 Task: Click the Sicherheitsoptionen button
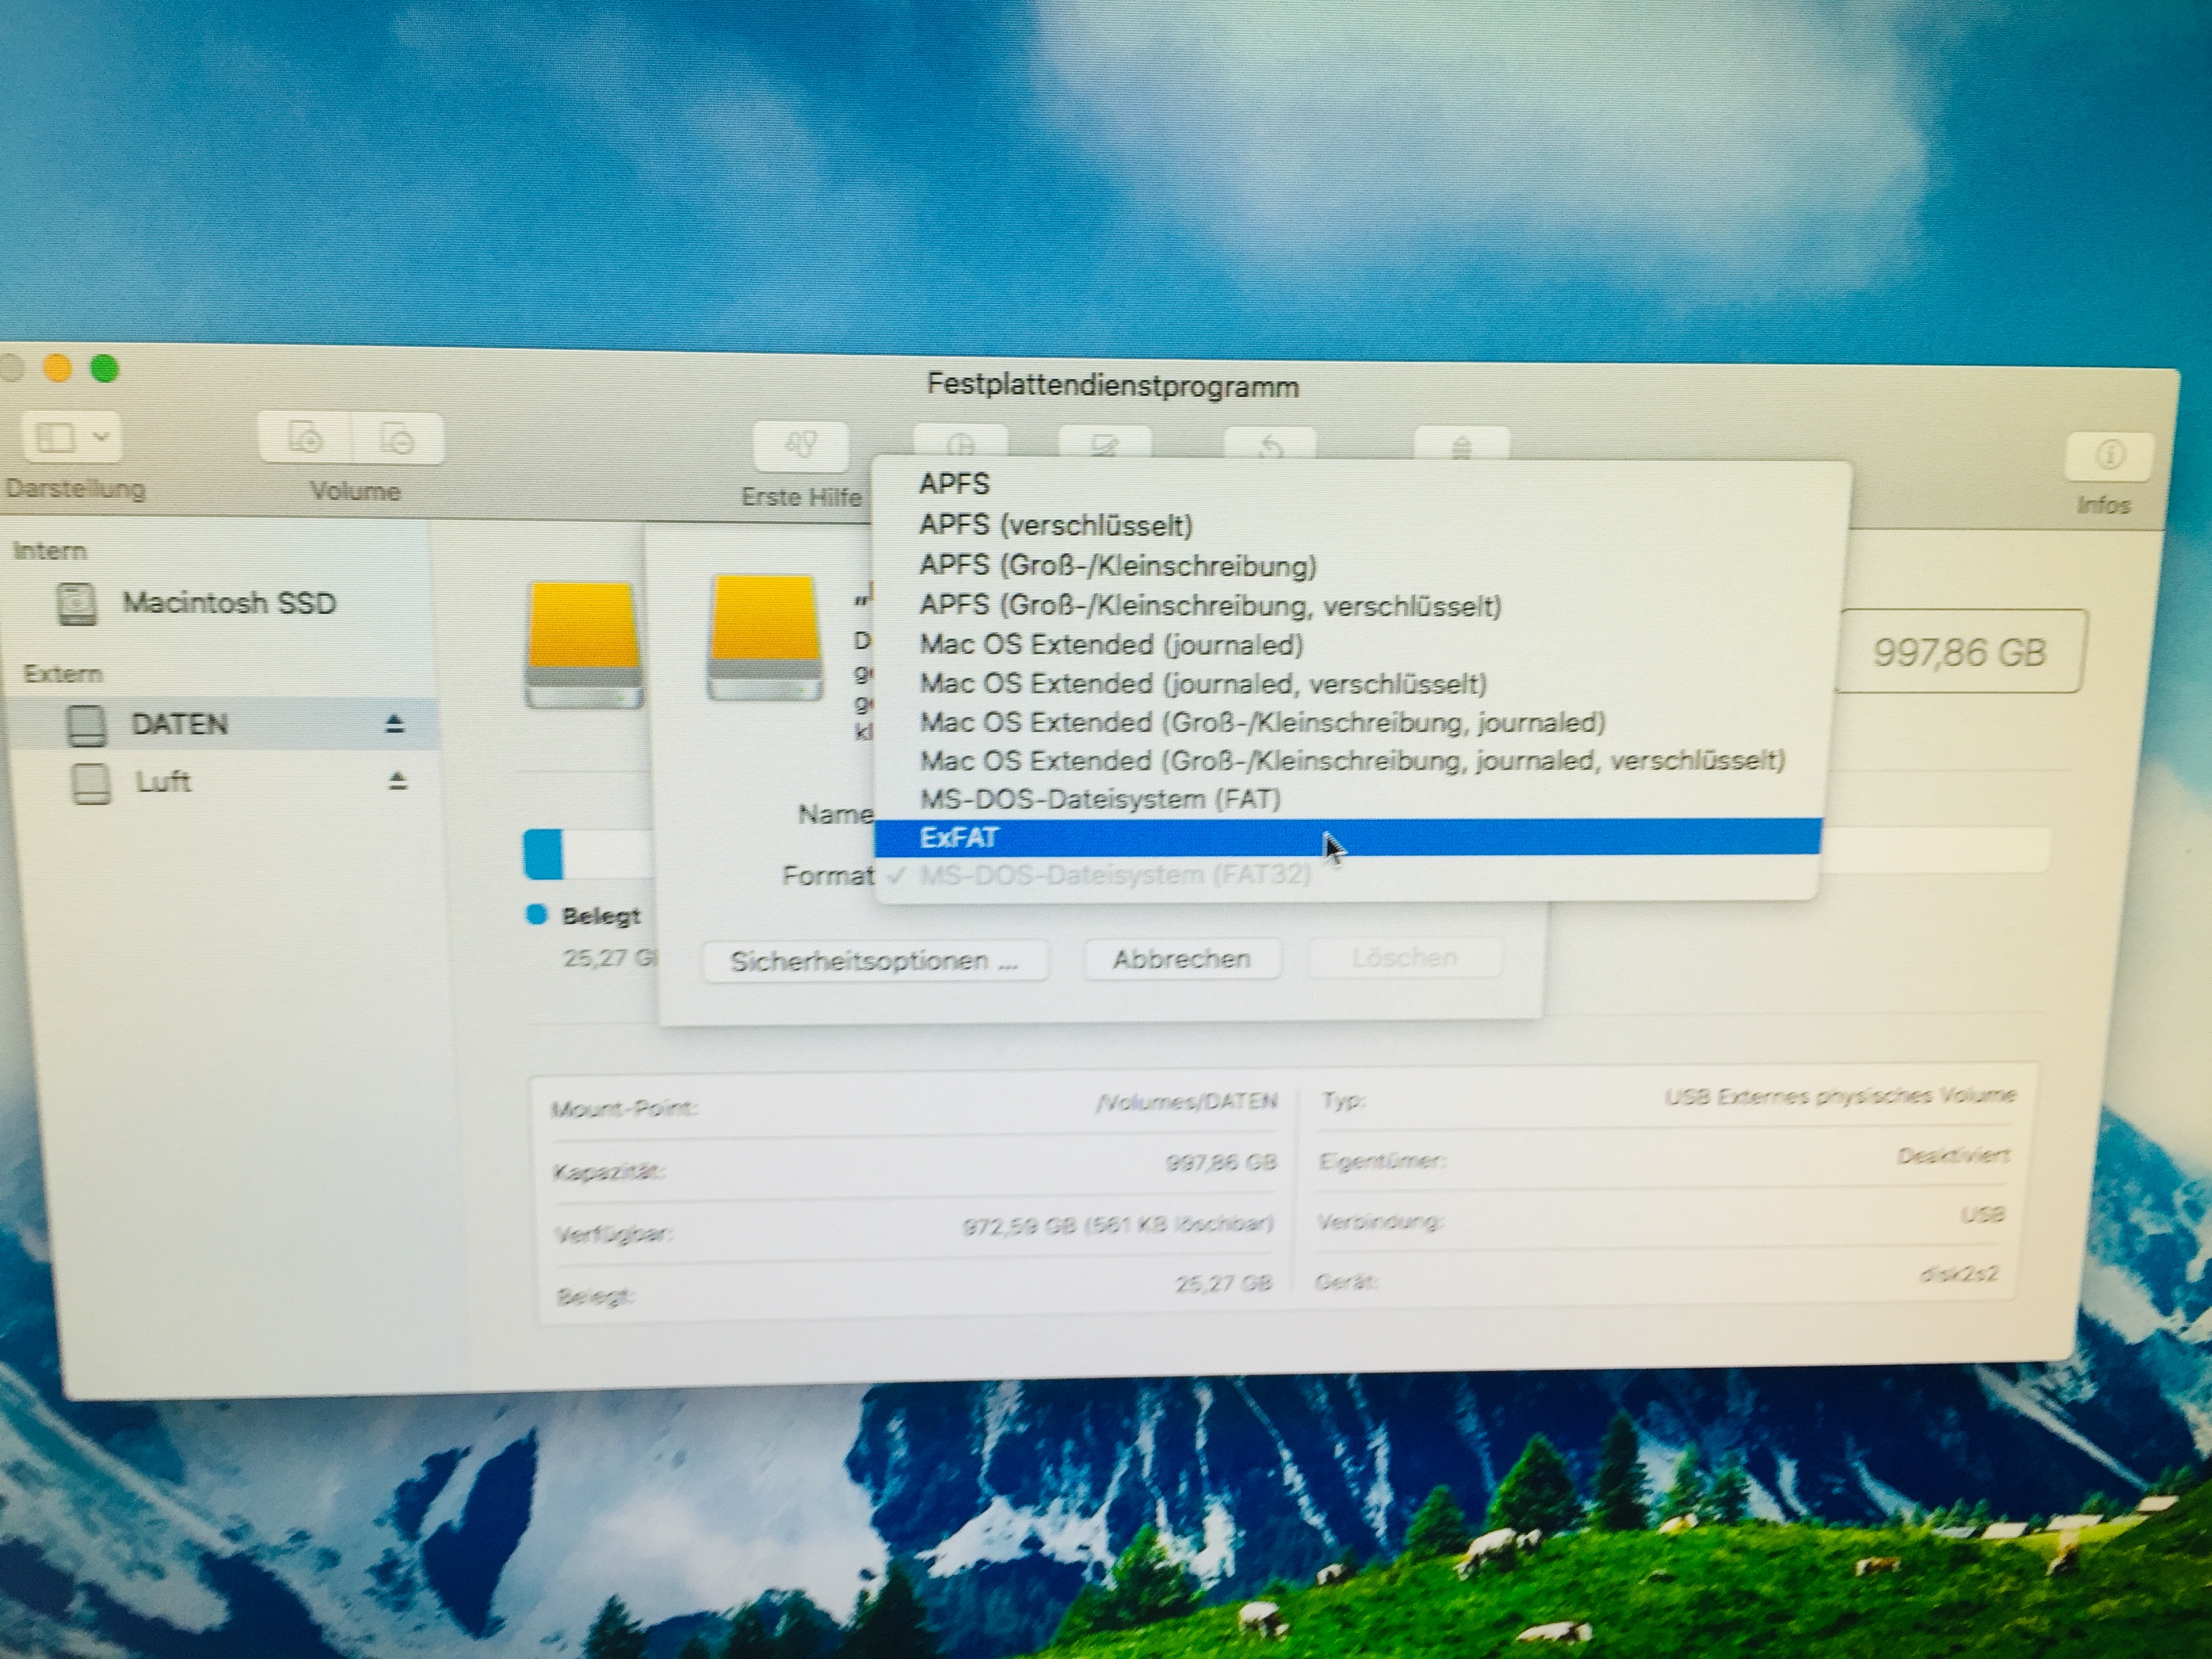[874, 961]
